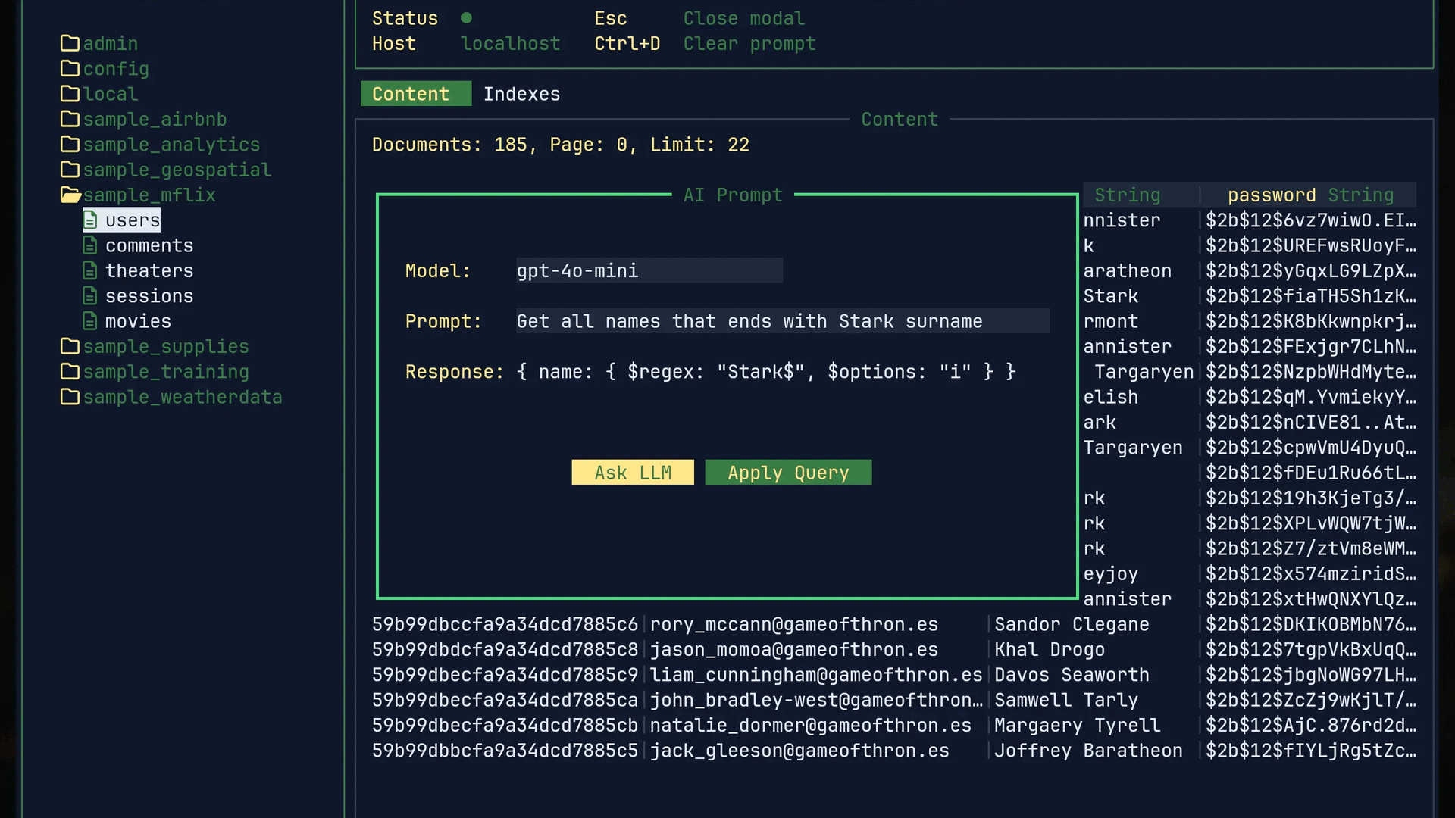Collapse the open sample_mflix folder icon
Viewport: 1455px width, 818px height.
[x=70, y=195]
